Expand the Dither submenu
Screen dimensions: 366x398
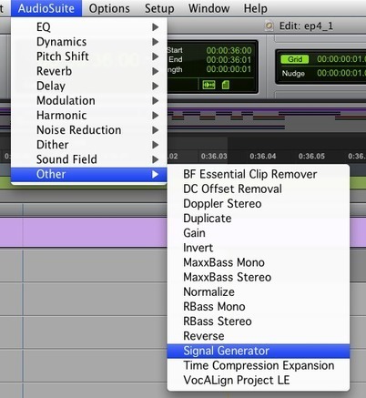click(x=89, y=145)
